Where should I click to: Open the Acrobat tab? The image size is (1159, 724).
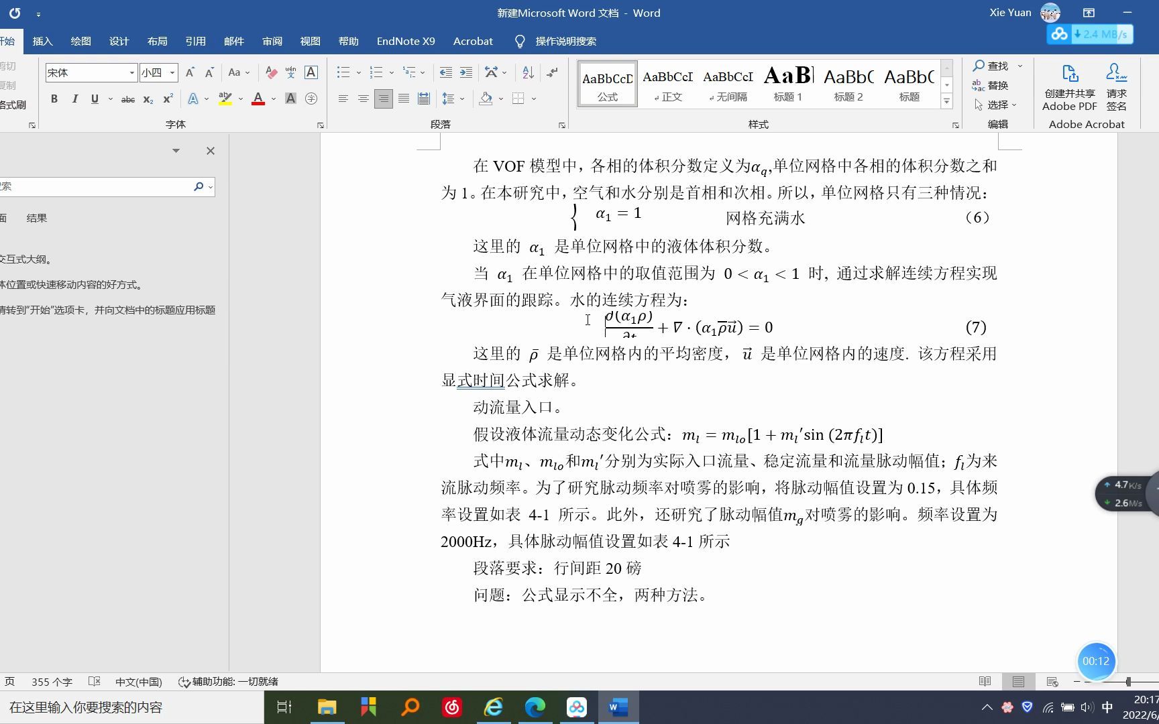pos(473,42)
